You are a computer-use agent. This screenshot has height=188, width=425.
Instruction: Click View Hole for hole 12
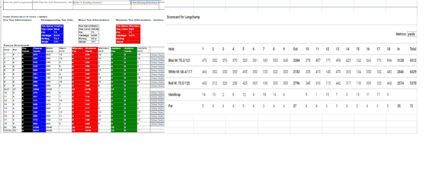coord(157,101)
